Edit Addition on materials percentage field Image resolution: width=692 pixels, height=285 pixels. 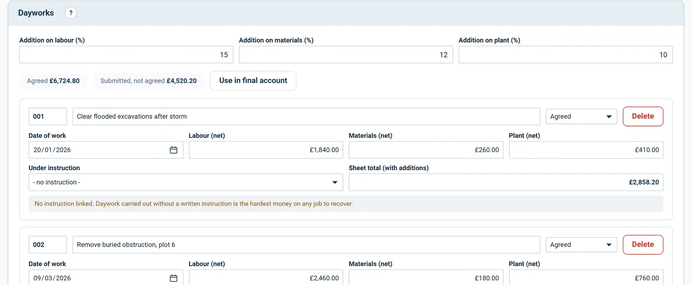click(346, 55)
